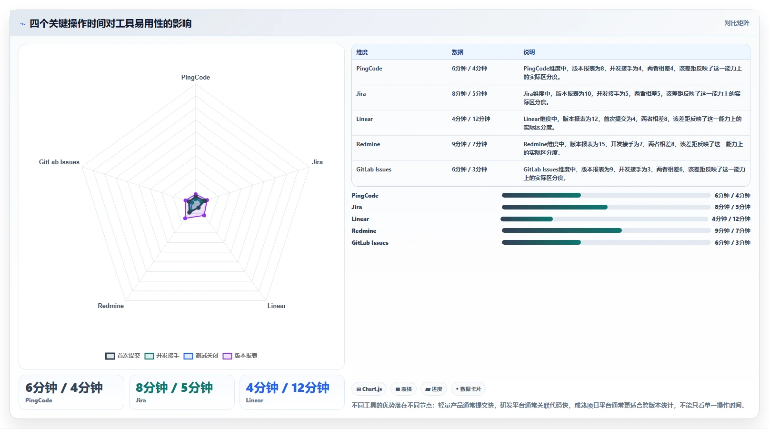Click the 数据卡片 tag

click(x=468, y=389)
